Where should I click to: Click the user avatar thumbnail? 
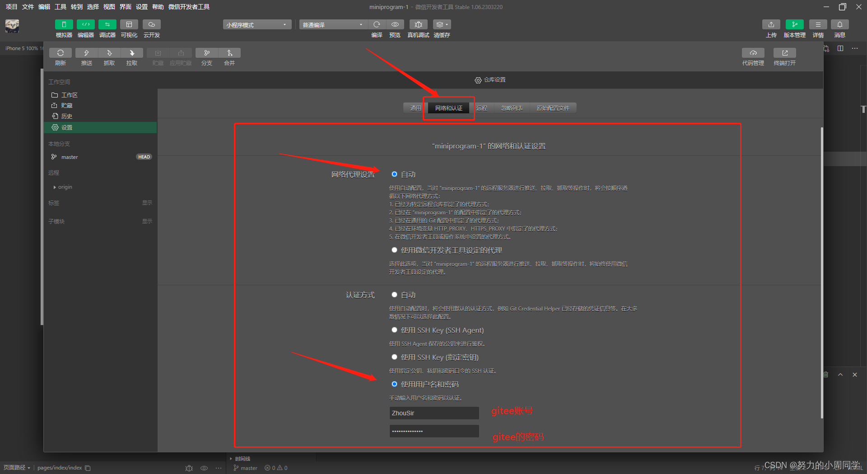12,26
